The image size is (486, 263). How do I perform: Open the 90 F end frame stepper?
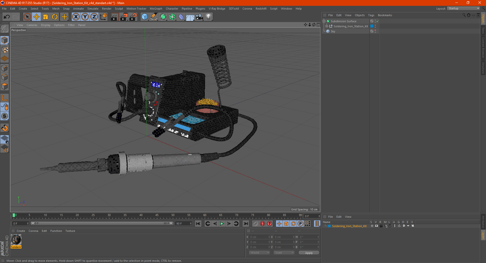coord(191,224)
